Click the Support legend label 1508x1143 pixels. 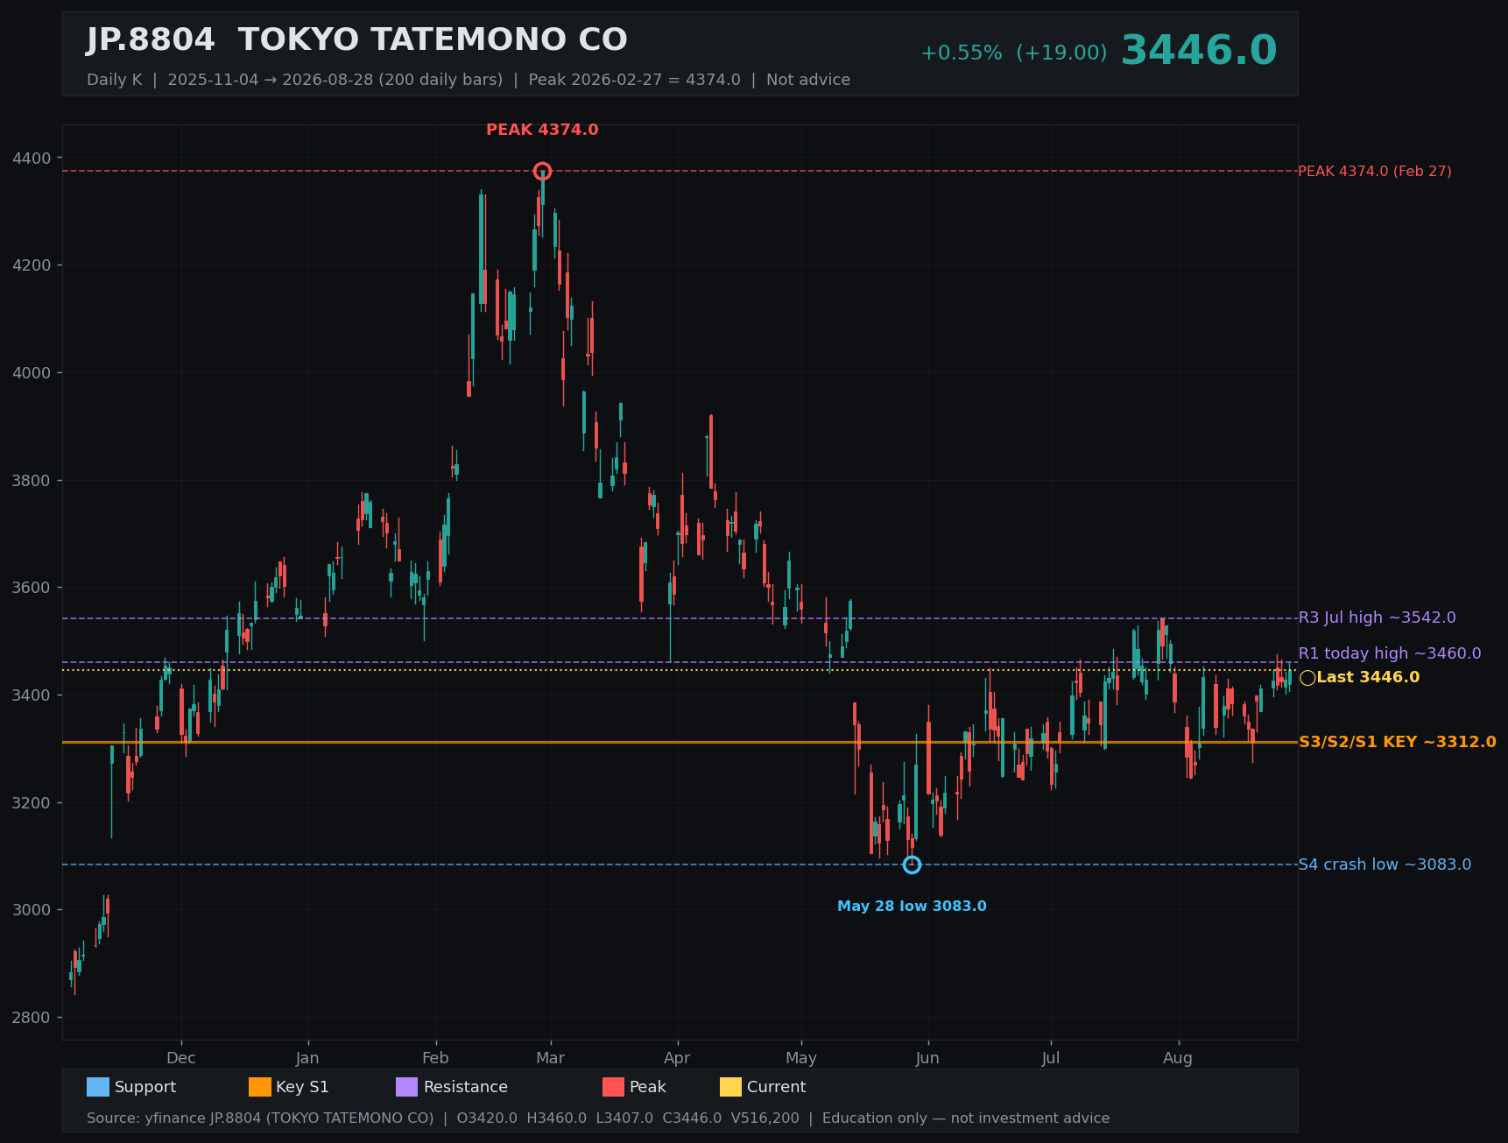point(145,1087)
